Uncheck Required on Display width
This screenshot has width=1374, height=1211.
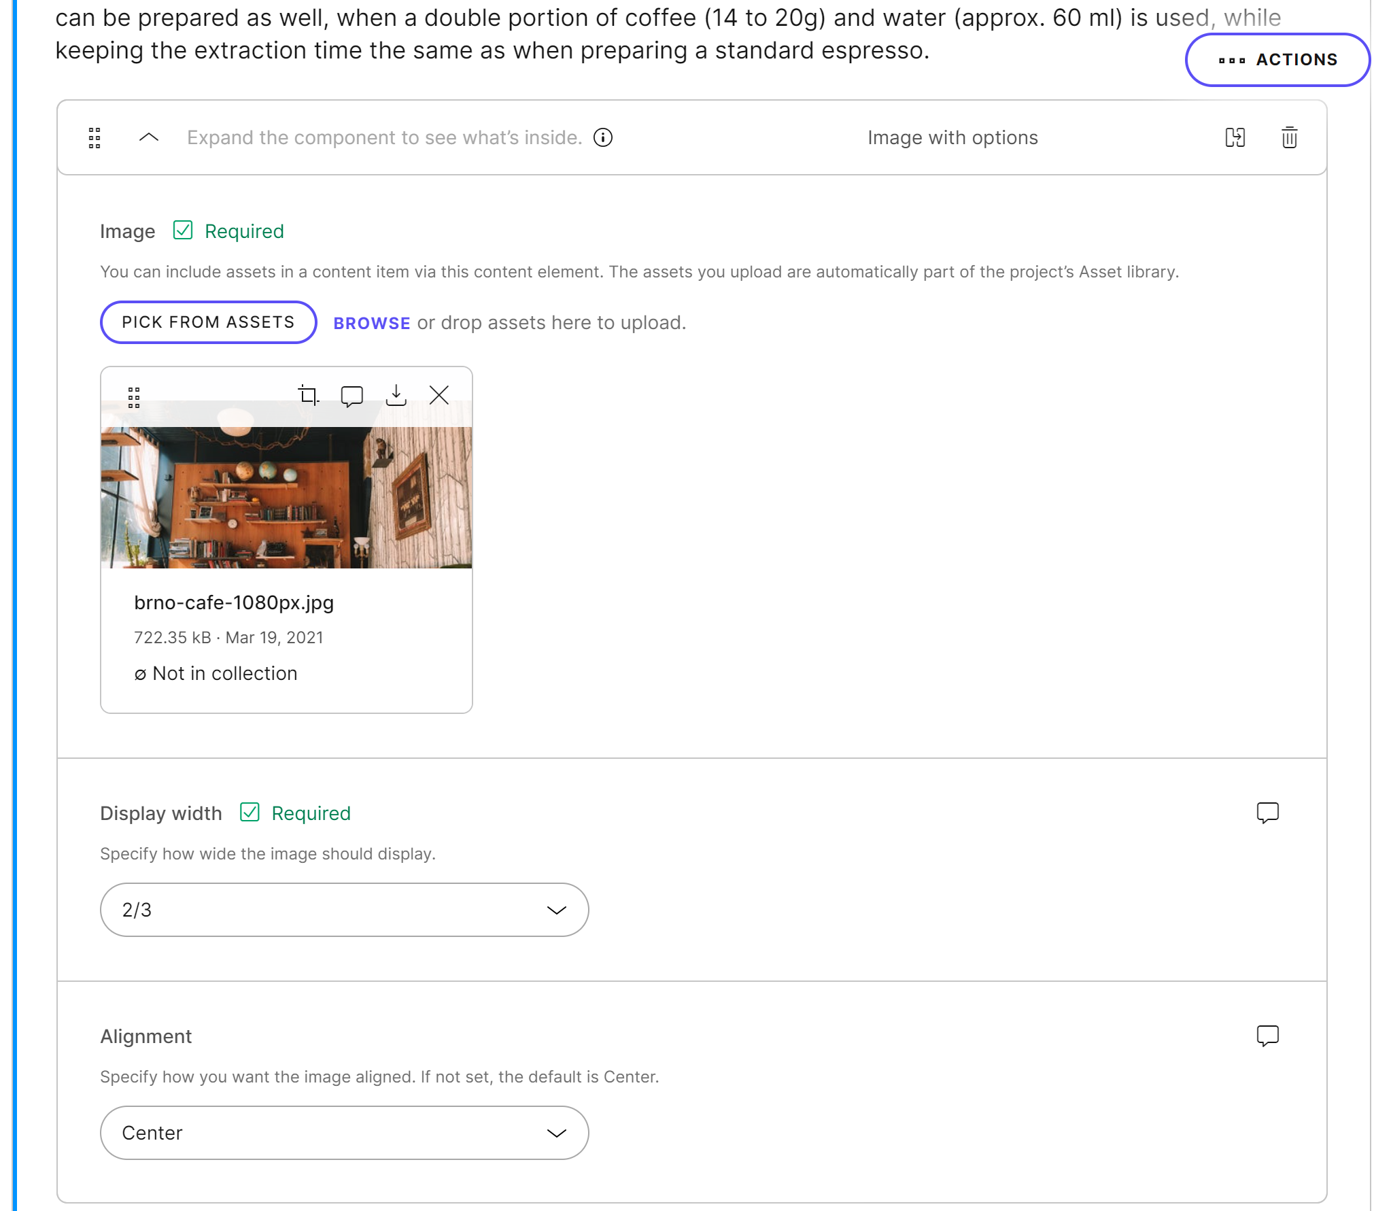(250, 813)
